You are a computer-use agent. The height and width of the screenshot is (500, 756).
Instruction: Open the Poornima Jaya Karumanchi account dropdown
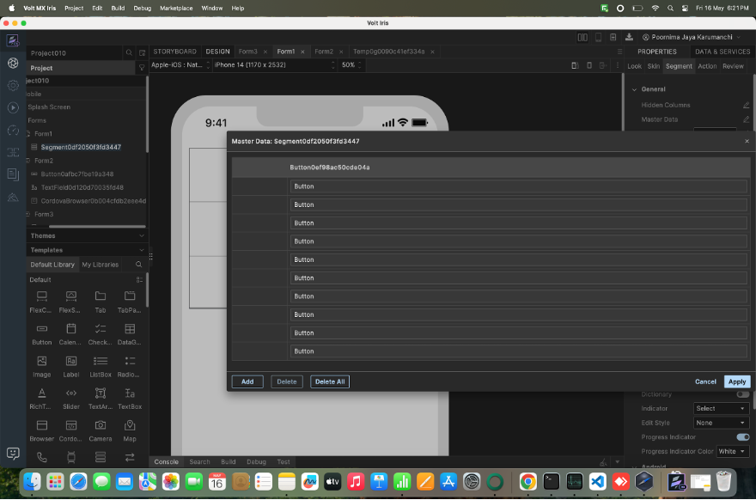tap(692, 37)
